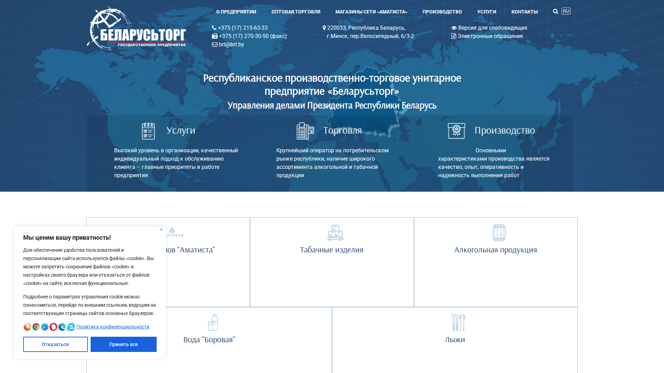The image size is (664, 373).
Task: Open the Электронные обращения link
Action: point(487,36)
